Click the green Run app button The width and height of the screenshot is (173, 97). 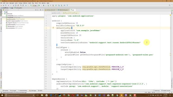click(x=39, y=5)
